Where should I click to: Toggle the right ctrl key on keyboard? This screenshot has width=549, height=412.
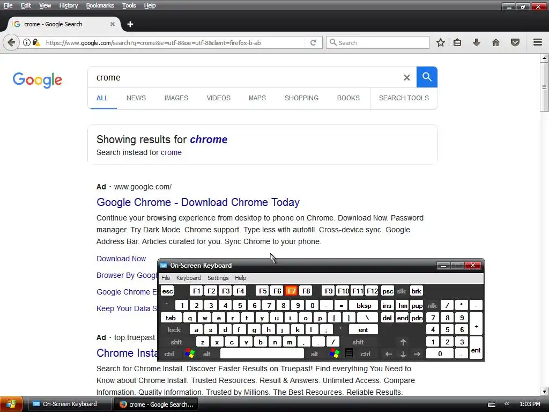366,354
